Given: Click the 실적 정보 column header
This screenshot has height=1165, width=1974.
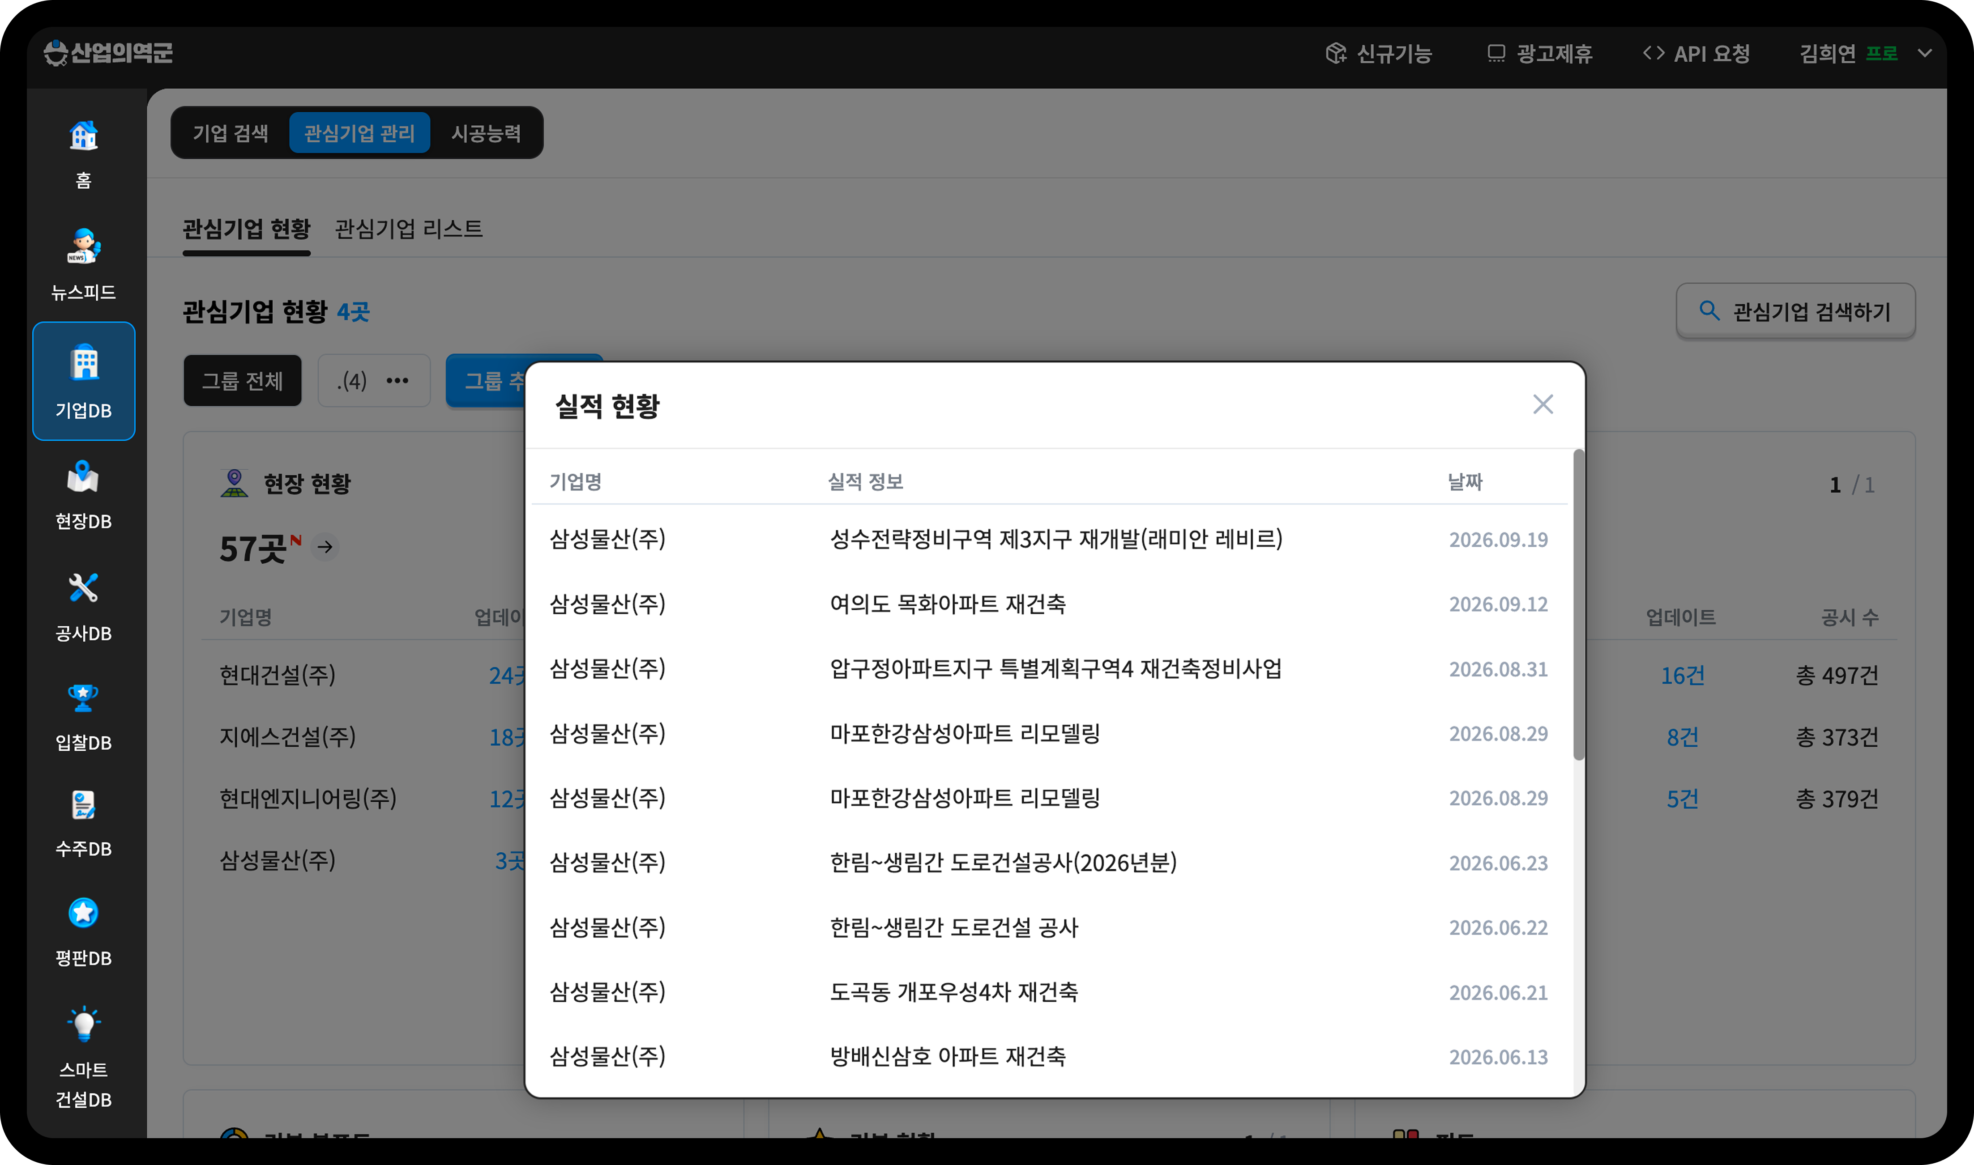Looking at the screenshot, I should point(865,481).
